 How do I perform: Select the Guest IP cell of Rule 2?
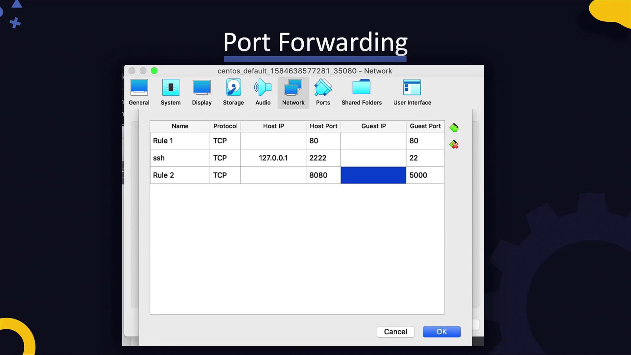[373, 175]
